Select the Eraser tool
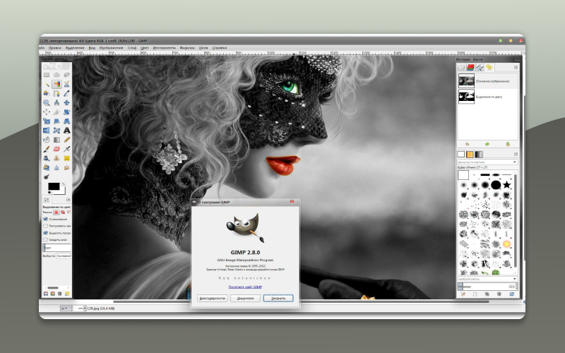565x353 pixels. pyautogui.click(x=56, y=149)
